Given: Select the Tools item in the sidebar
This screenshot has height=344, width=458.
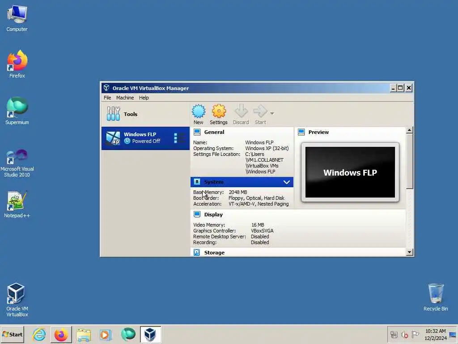Looking at the screenshot, I should click(x=145, y=114).
